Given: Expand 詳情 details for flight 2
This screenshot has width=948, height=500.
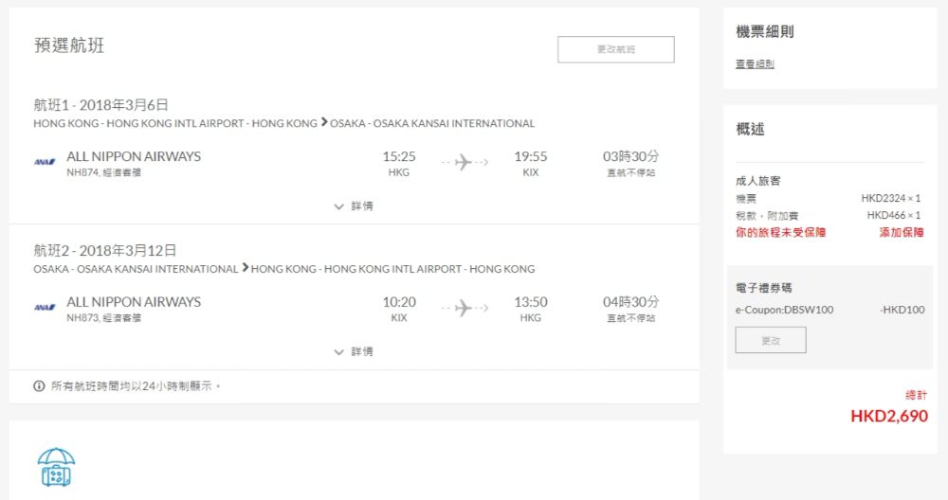Looking at the screenshot, I should pos(354,351).
